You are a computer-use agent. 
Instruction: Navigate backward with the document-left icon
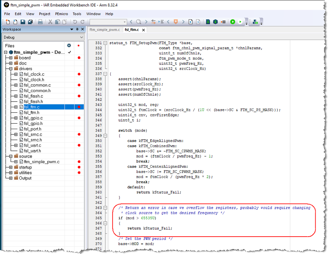[190, 22]
